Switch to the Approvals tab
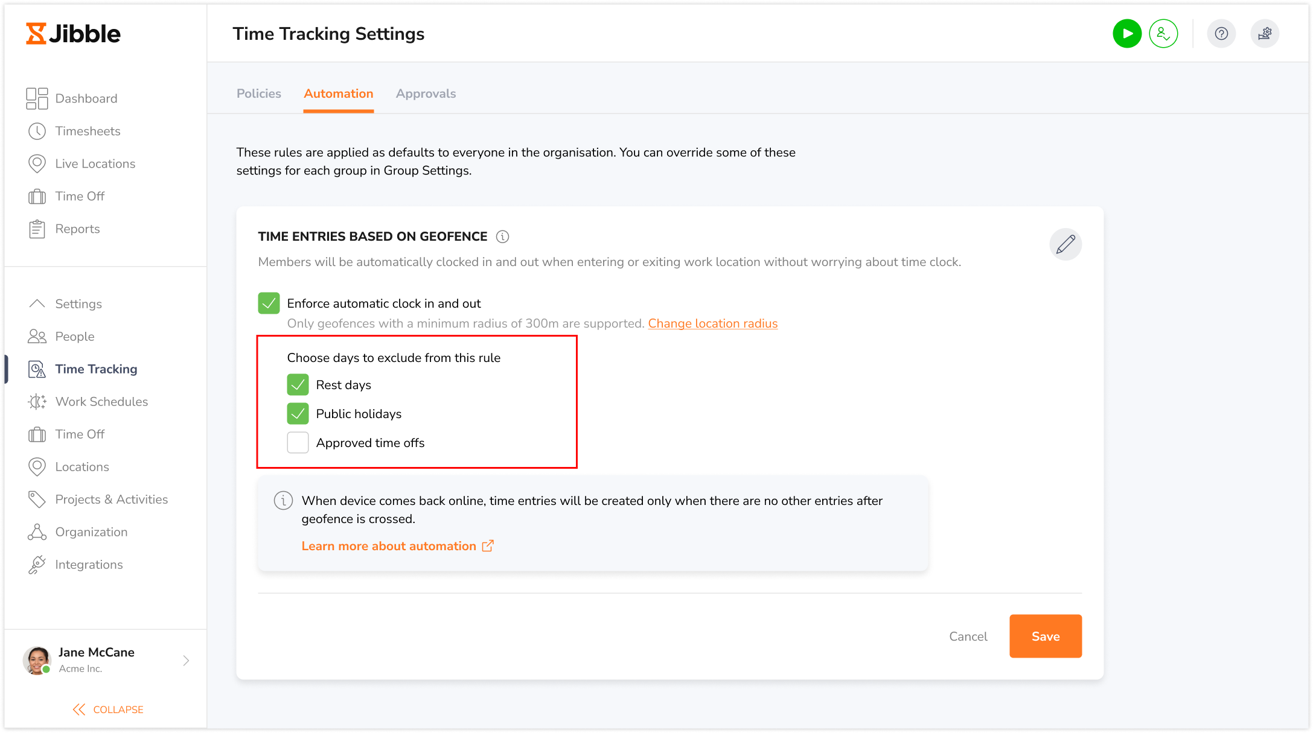Screen dimensions: 1313x733 click(x=426, y=94)
